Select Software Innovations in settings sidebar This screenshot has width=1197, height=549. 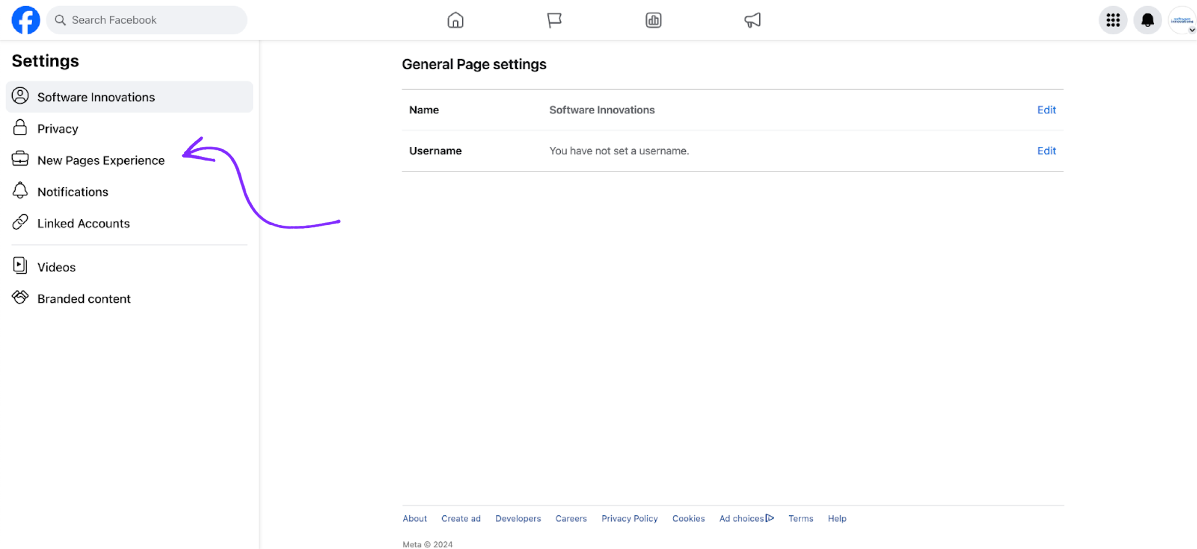(x=129, y=97)
